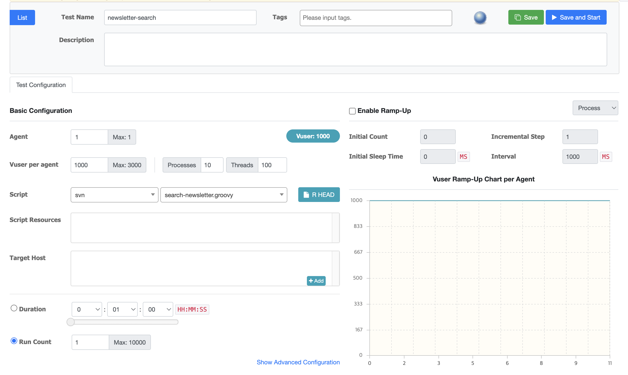This screenshot has height=375, width=628.
Task: Click the HH:MM:SS format label
Action: coord(192,309)
